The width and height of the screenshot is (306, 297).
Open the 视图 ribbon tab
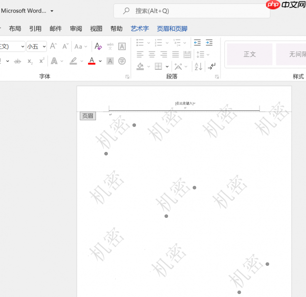click(x=96, y=29)
